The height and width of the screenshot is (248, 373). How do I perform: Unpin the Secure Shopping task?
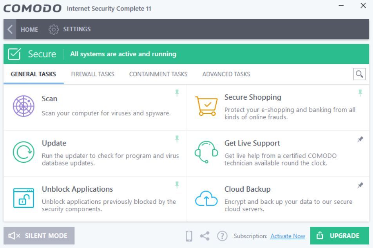pyautogui.click(x=360, y=93)
